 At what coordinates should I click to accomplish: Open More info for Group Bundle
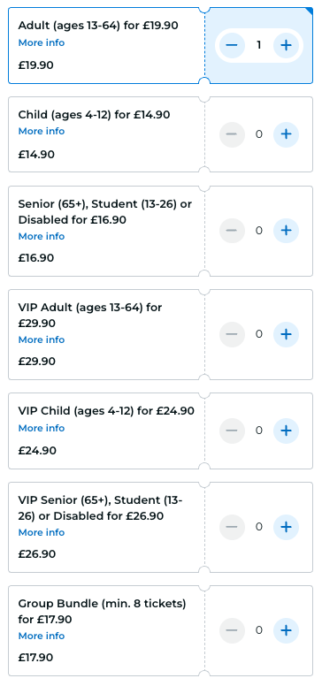pos(42,636)
